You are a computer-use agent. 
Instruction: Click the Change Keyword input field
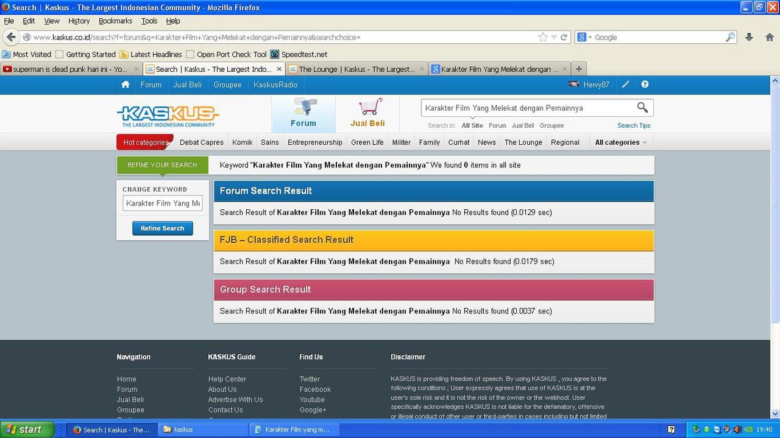[163, 203]
